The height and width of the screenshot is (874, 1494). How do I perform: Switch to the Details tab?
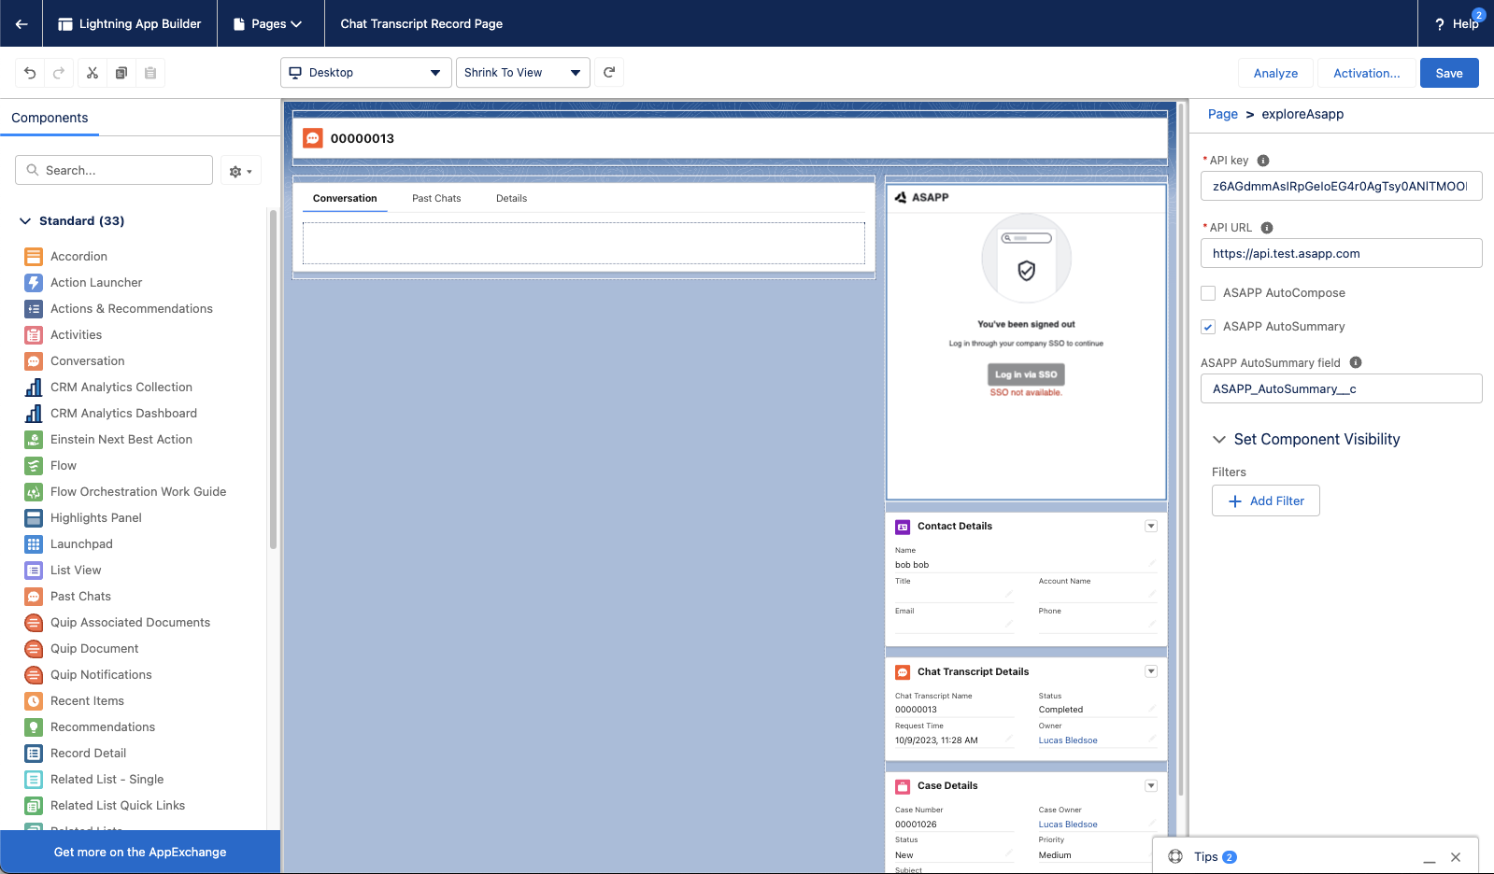511,198
